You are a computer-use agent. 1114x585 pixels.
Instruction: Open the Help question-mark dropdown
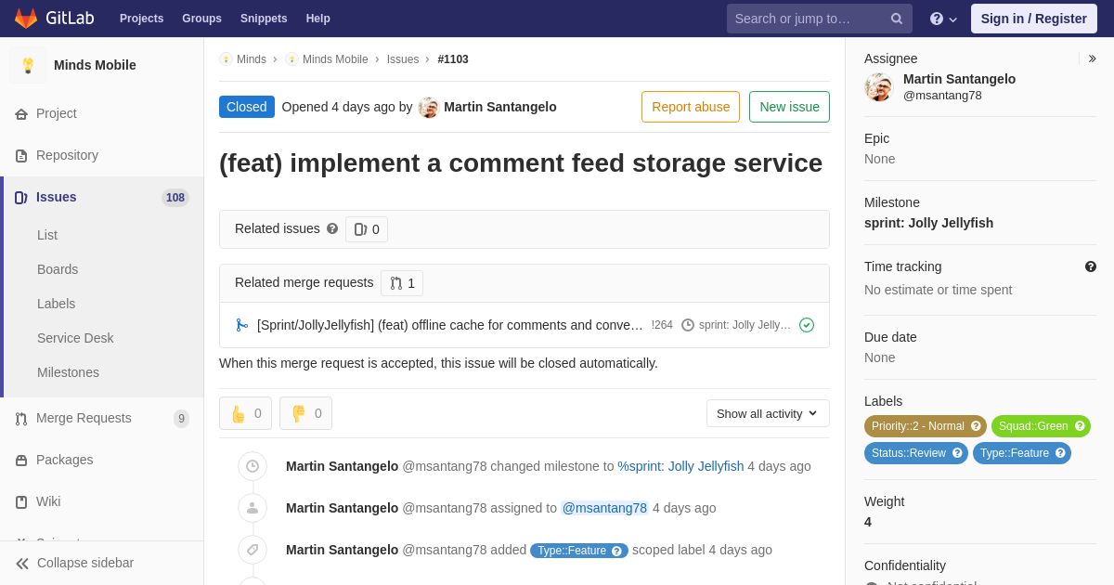943,19
